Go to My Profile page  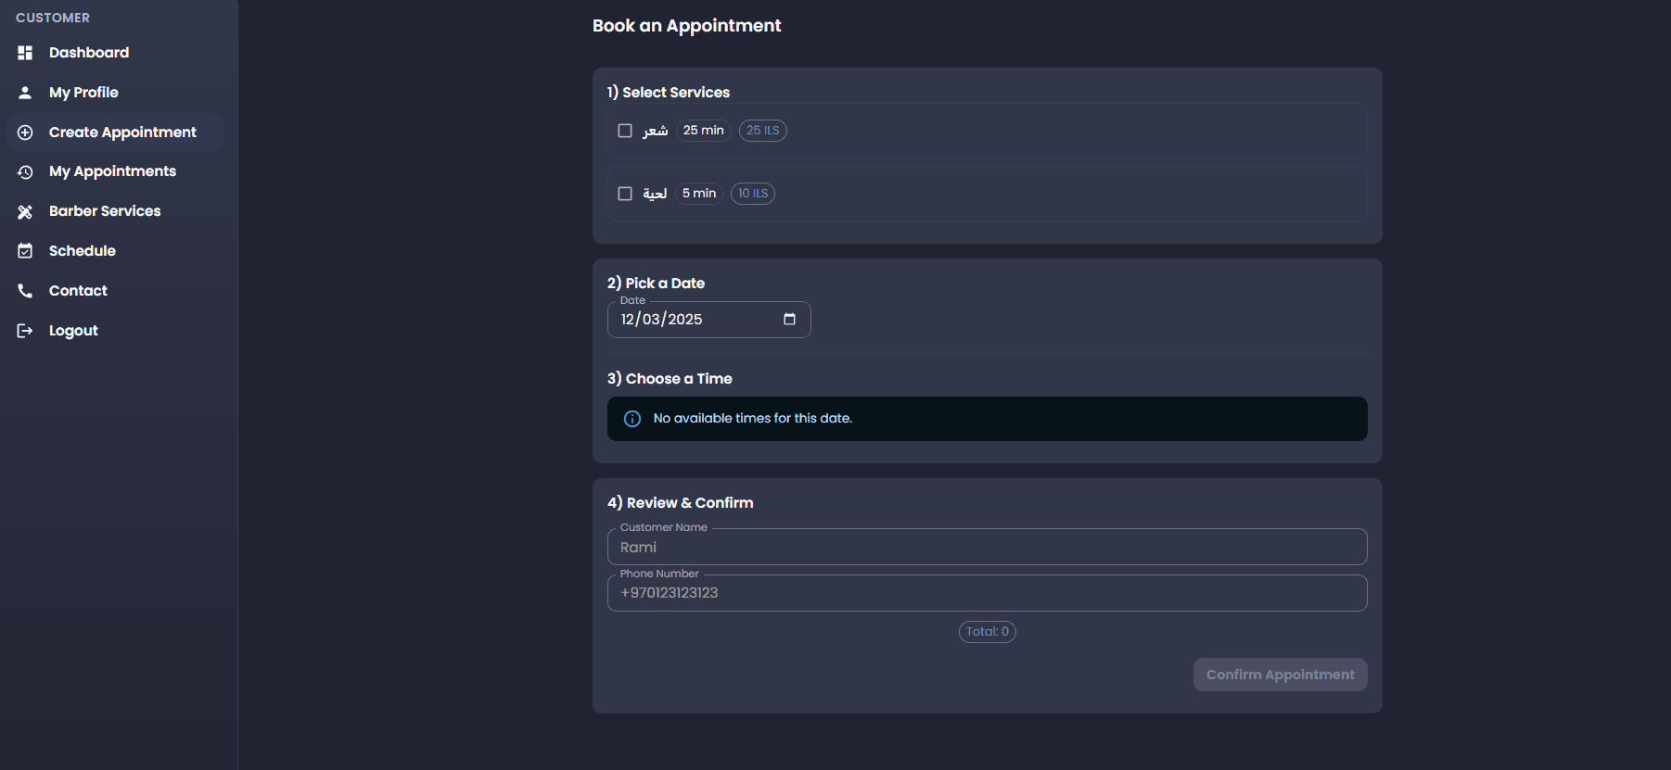point(115,93)
